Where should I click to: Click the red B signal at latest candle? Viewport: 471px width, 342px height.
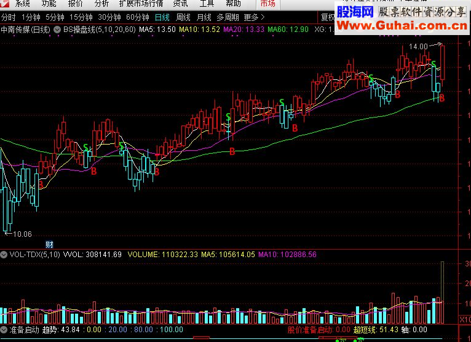tap(441, 98)
